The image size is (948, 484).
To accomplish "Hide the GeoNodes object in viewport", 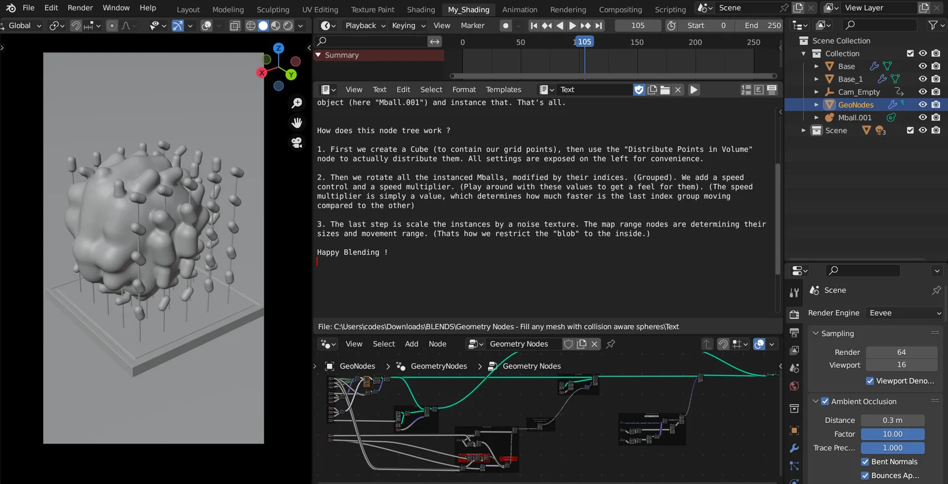I will pos(923,105).
